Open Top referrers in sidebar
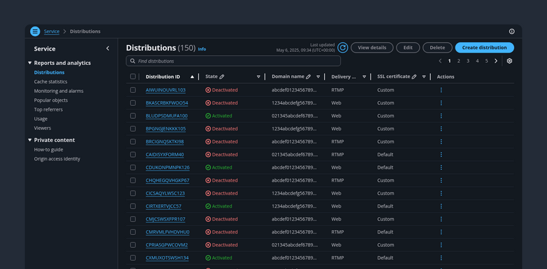 coord(48,109)
